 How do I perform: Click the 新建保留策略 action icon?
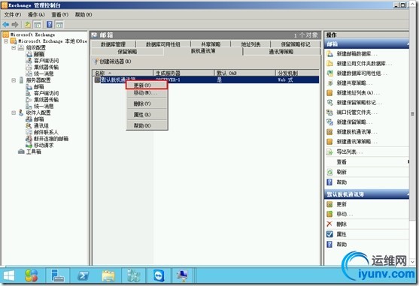[330, 122]
